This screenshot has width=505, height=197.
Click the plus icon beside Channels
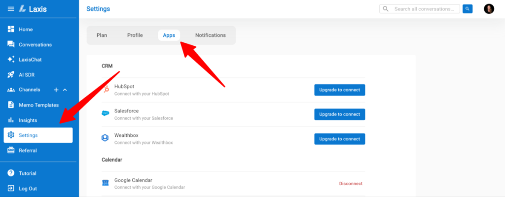[56, 90]
